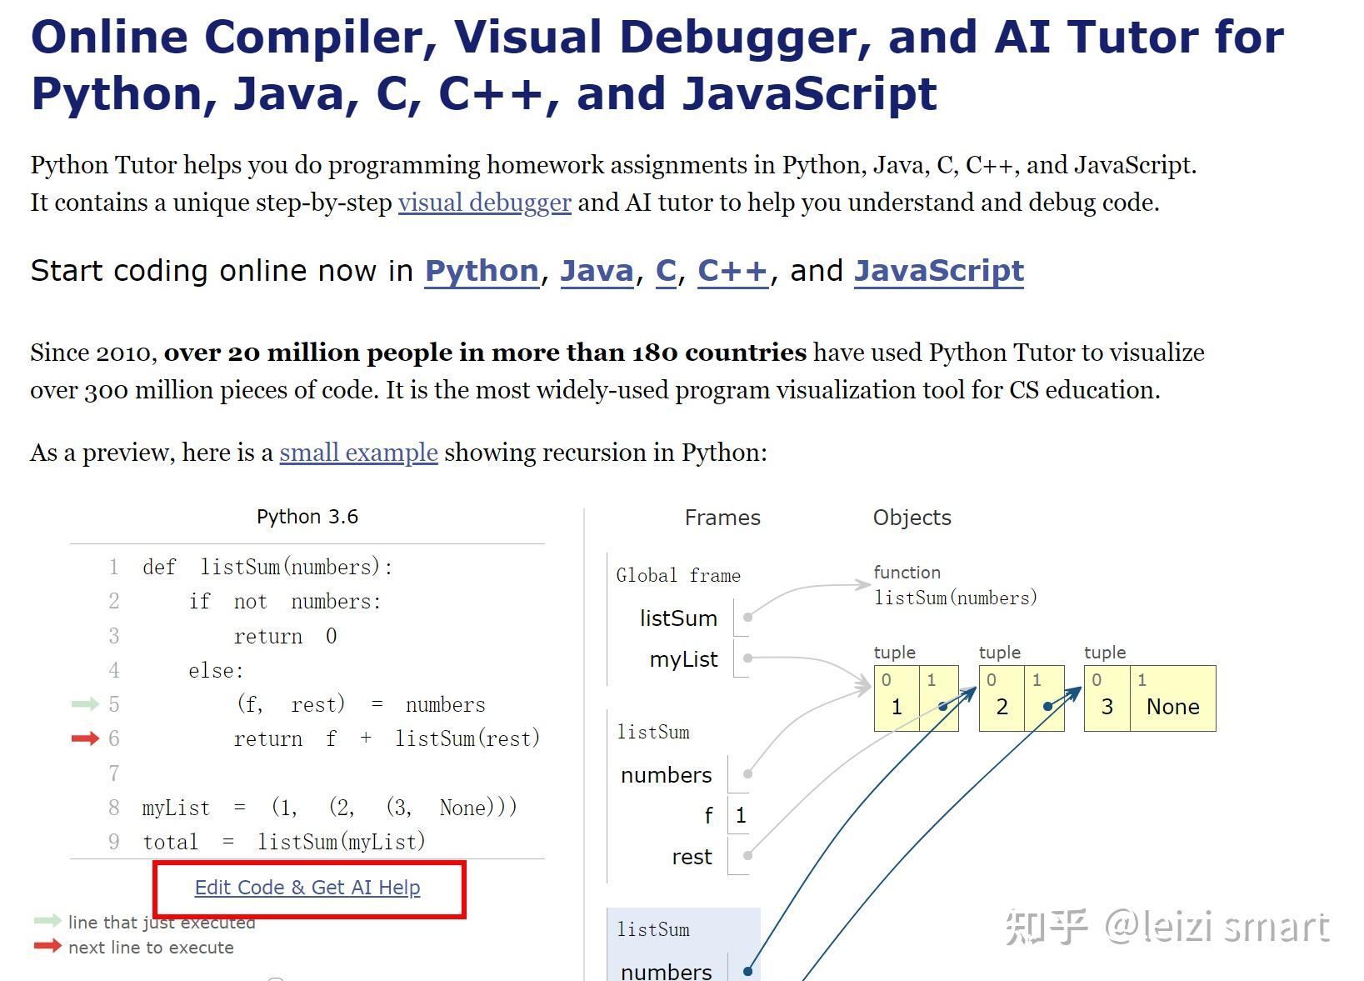Select code line "def listSum(numbers):"

[x=267, y=568]
